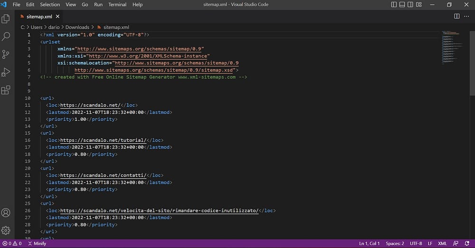Click the sitemaps.org schema xmlns link
This screenshot has height=248, width=475.
coord(139,49)
